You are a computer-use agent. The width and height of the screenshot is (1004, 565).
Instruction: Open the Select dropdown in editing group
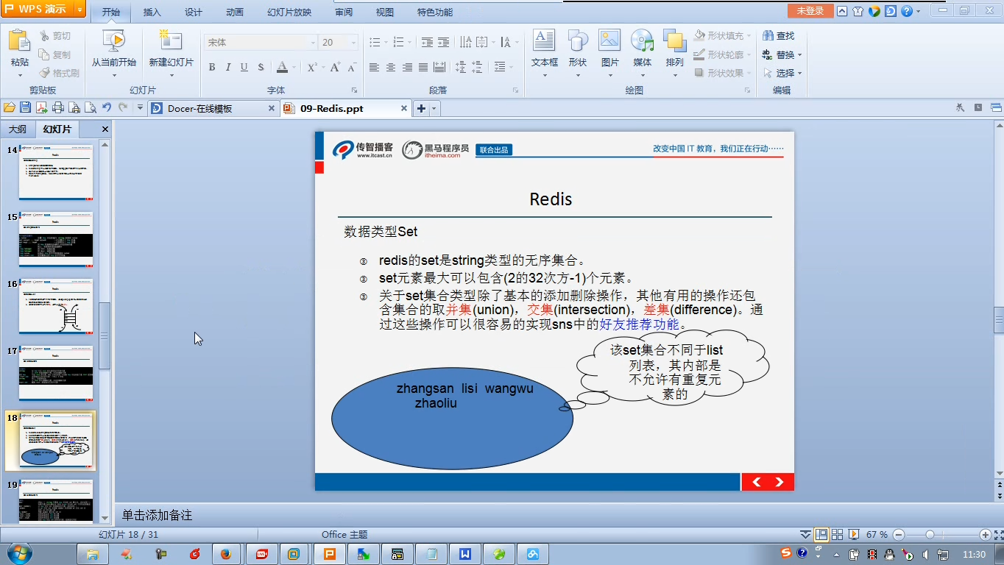tap(800, 73)
